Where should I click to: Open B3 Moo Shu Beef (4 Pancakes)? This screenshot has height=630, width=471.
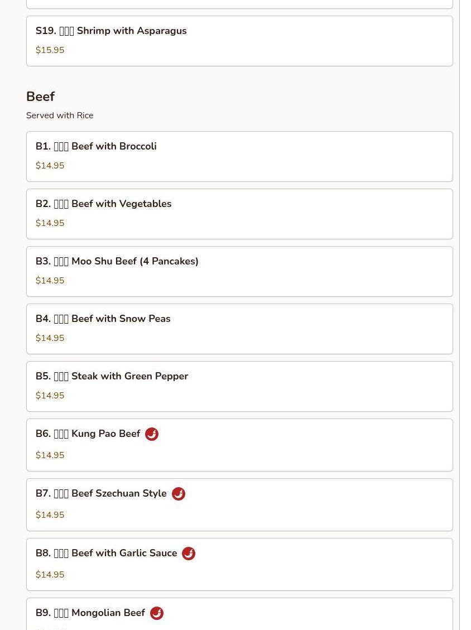239,271
